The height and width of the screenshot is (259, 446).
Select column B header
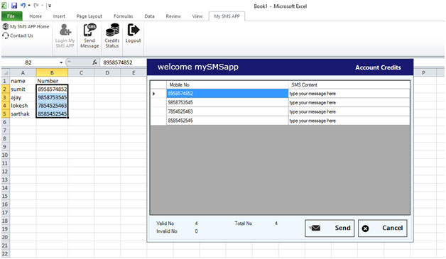(52, 73)
